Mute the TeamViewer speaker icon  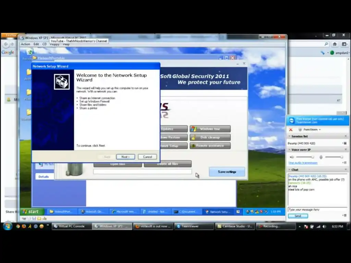click(x=292, y=157)
